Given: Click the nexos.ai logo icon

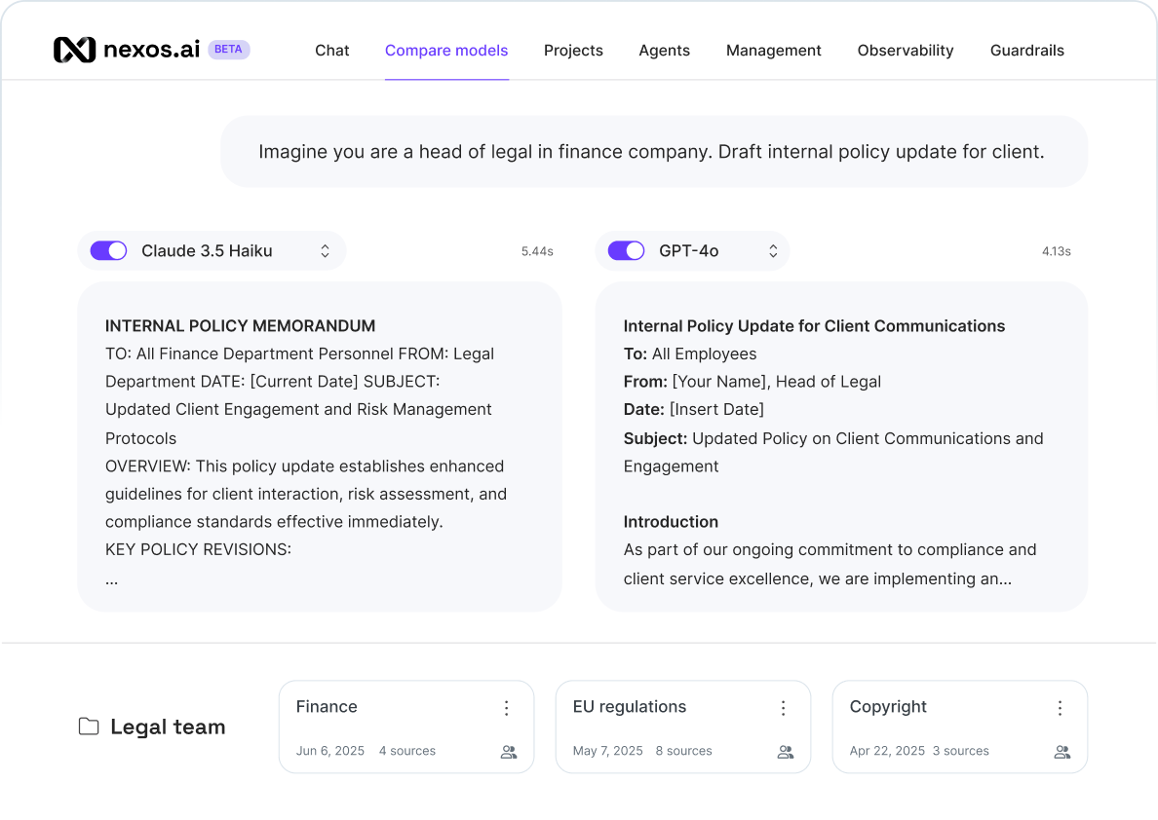Looking at the screenshot, I should click(x=75, y=50).
